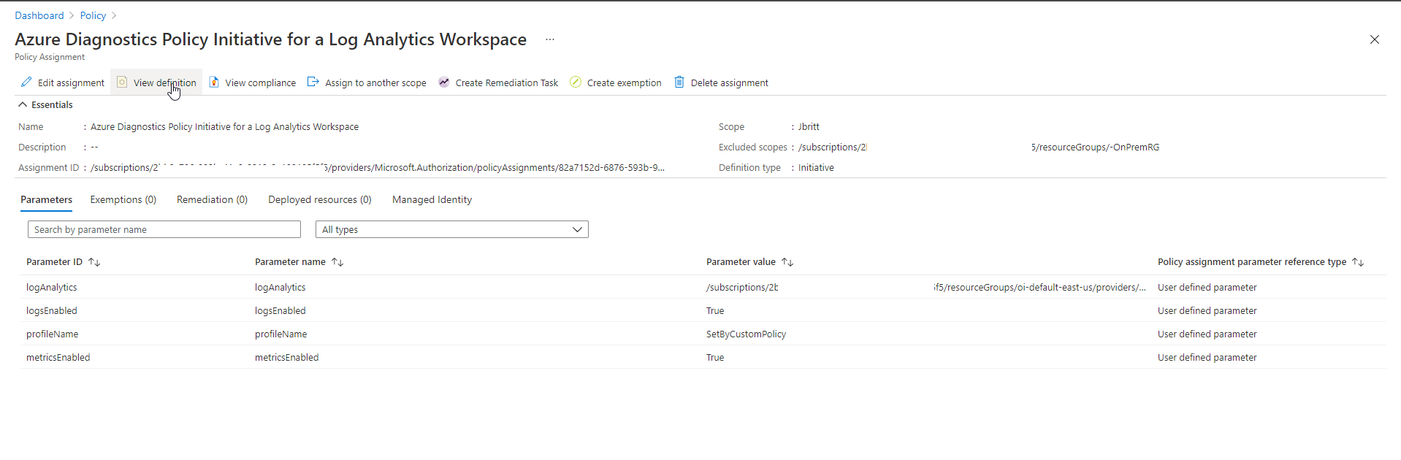Switch to the Exemptions (0) tab
The height and width of the screenshot is (460, 1401).
pyautogui.click(x=123, y=199)
